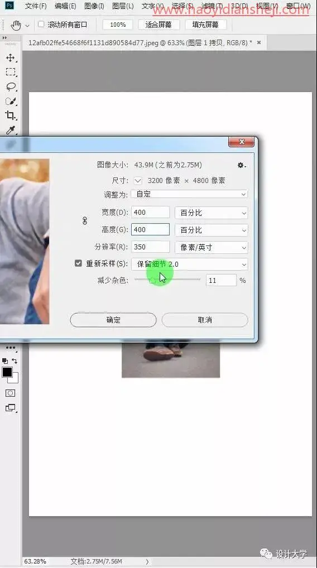Swap foreground and background colors
Image resolution: width=317 pixels, height=568 pixels.
15,361
